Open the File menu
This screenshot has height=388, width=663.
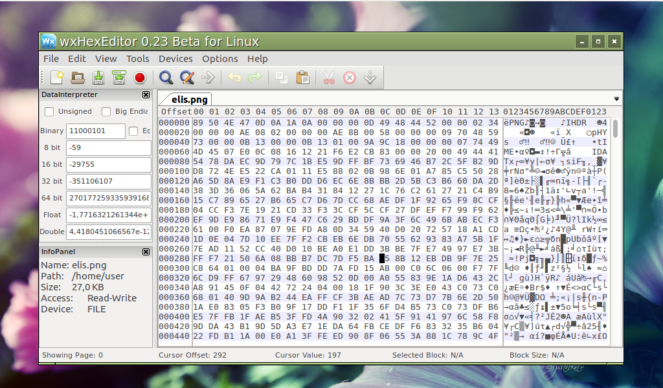[51, 59]
